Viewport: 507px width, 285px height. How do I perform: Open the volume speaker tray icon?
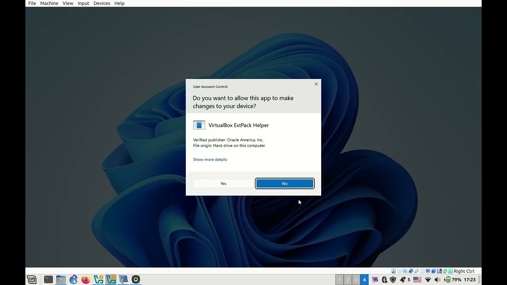click(x=437, y=279)
